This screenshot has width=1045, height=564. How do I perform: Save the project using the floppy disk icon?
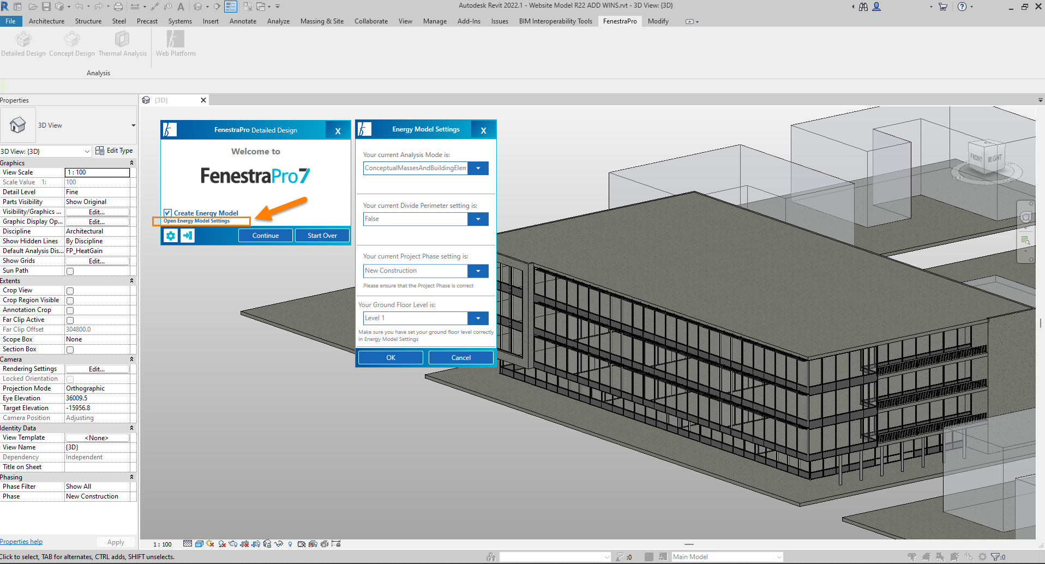click(x=46, y=7)
